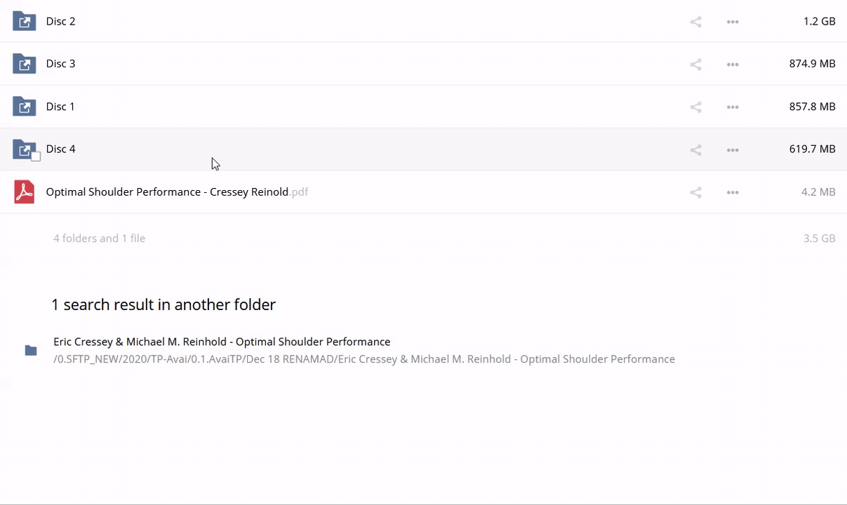Tick the checkbox on Disc 4 folder
Viewport: 847px width, 505px height.
pos(36,156)
